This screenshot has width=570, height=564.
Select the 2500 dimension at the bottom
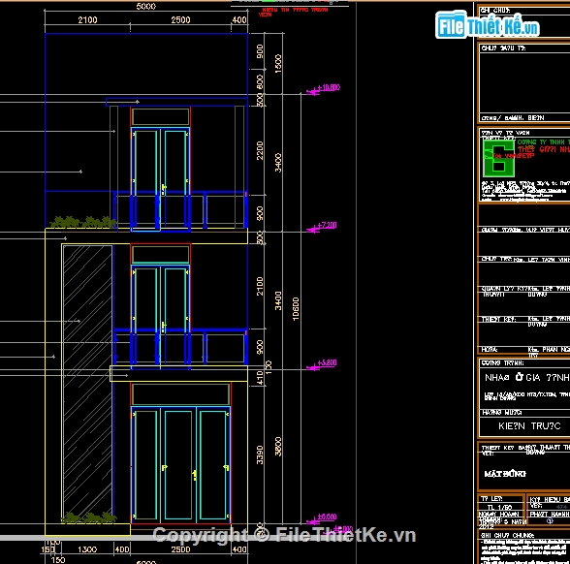click(x=180, y=549)
